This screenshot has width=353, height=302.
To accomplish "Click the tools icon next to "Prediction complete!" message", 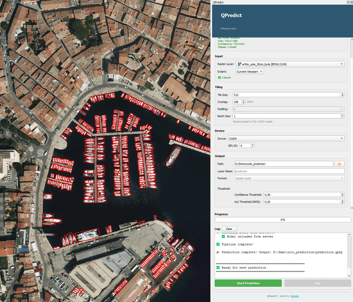I will pyautogui.click(x=218, y=252).
